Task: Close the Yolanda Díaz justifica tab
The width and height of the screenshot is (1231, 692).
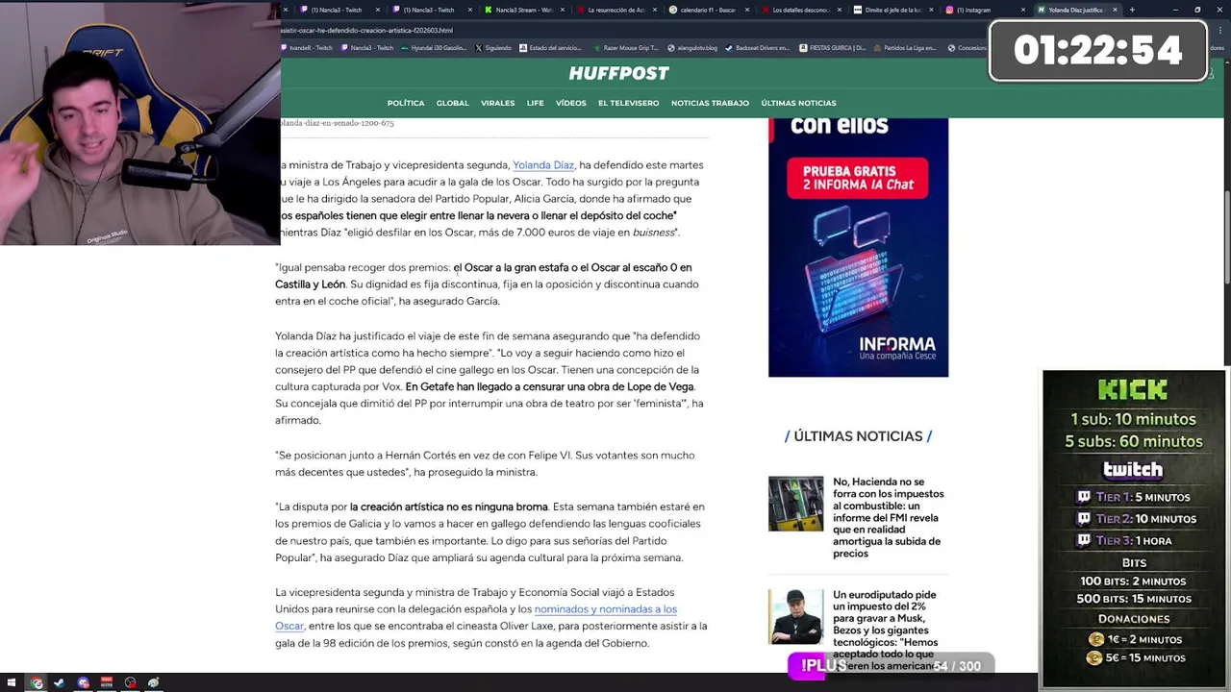Action: [1114, 10]
